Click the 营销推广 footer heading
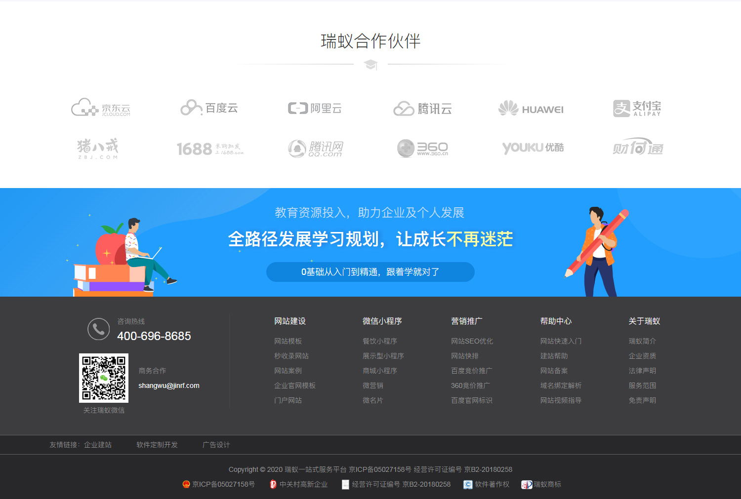The image size is (741, 499). click(x=467, y=321)
